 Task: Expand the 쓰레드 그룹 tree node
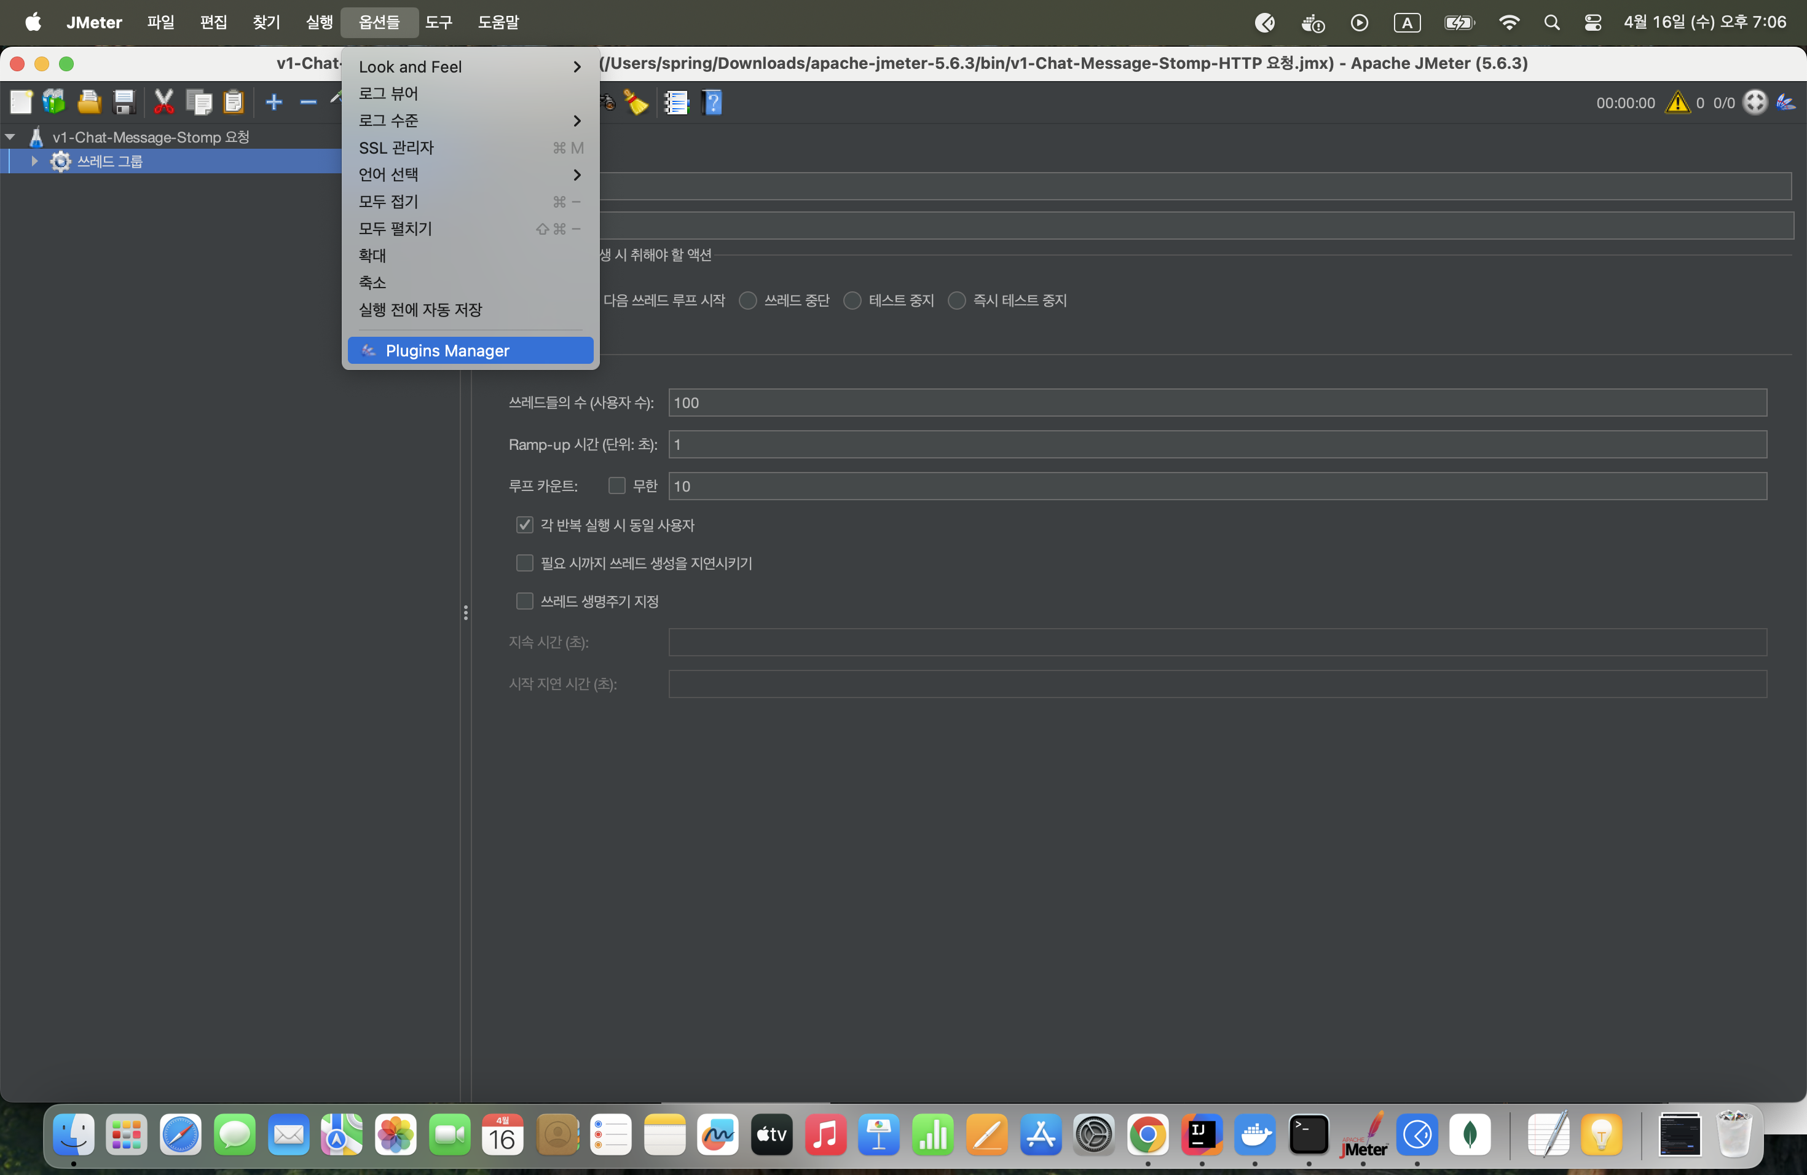click(x=34, y=161)
